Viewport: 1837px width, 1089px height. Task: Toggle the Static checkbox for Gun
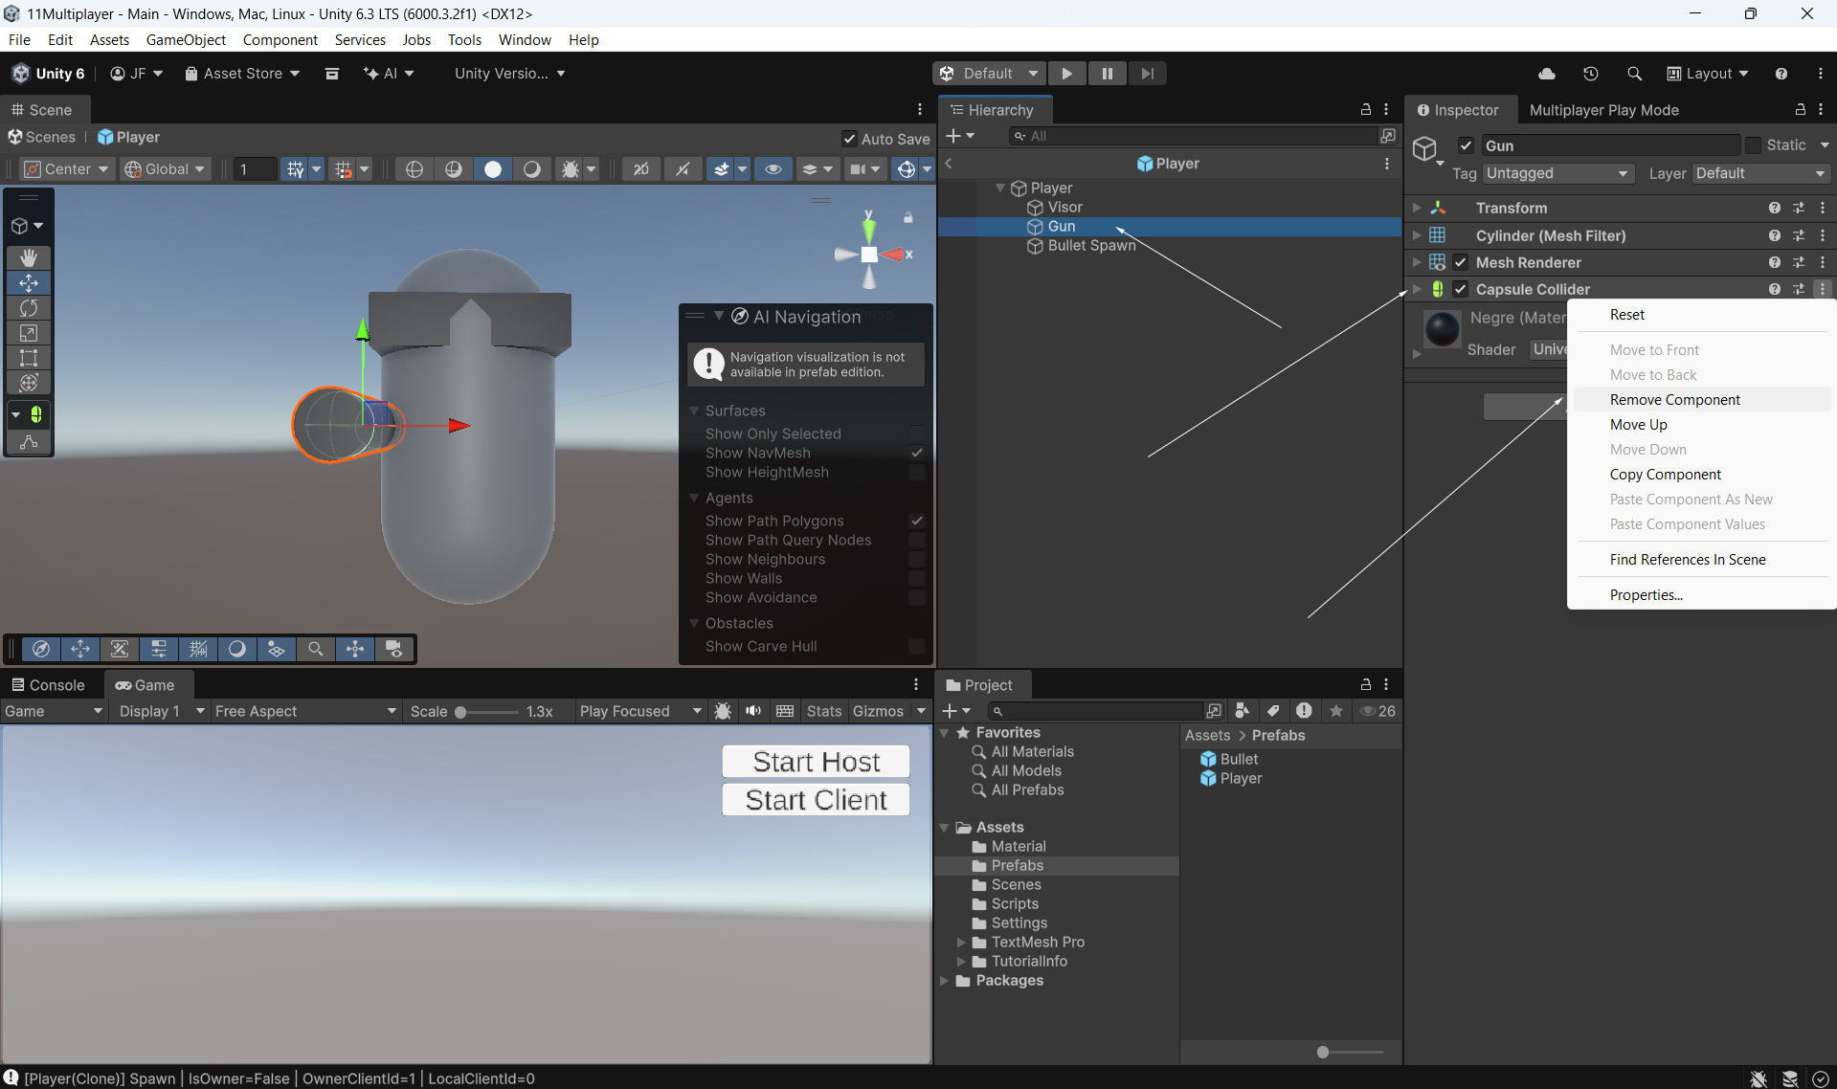tap(1753, 145)
